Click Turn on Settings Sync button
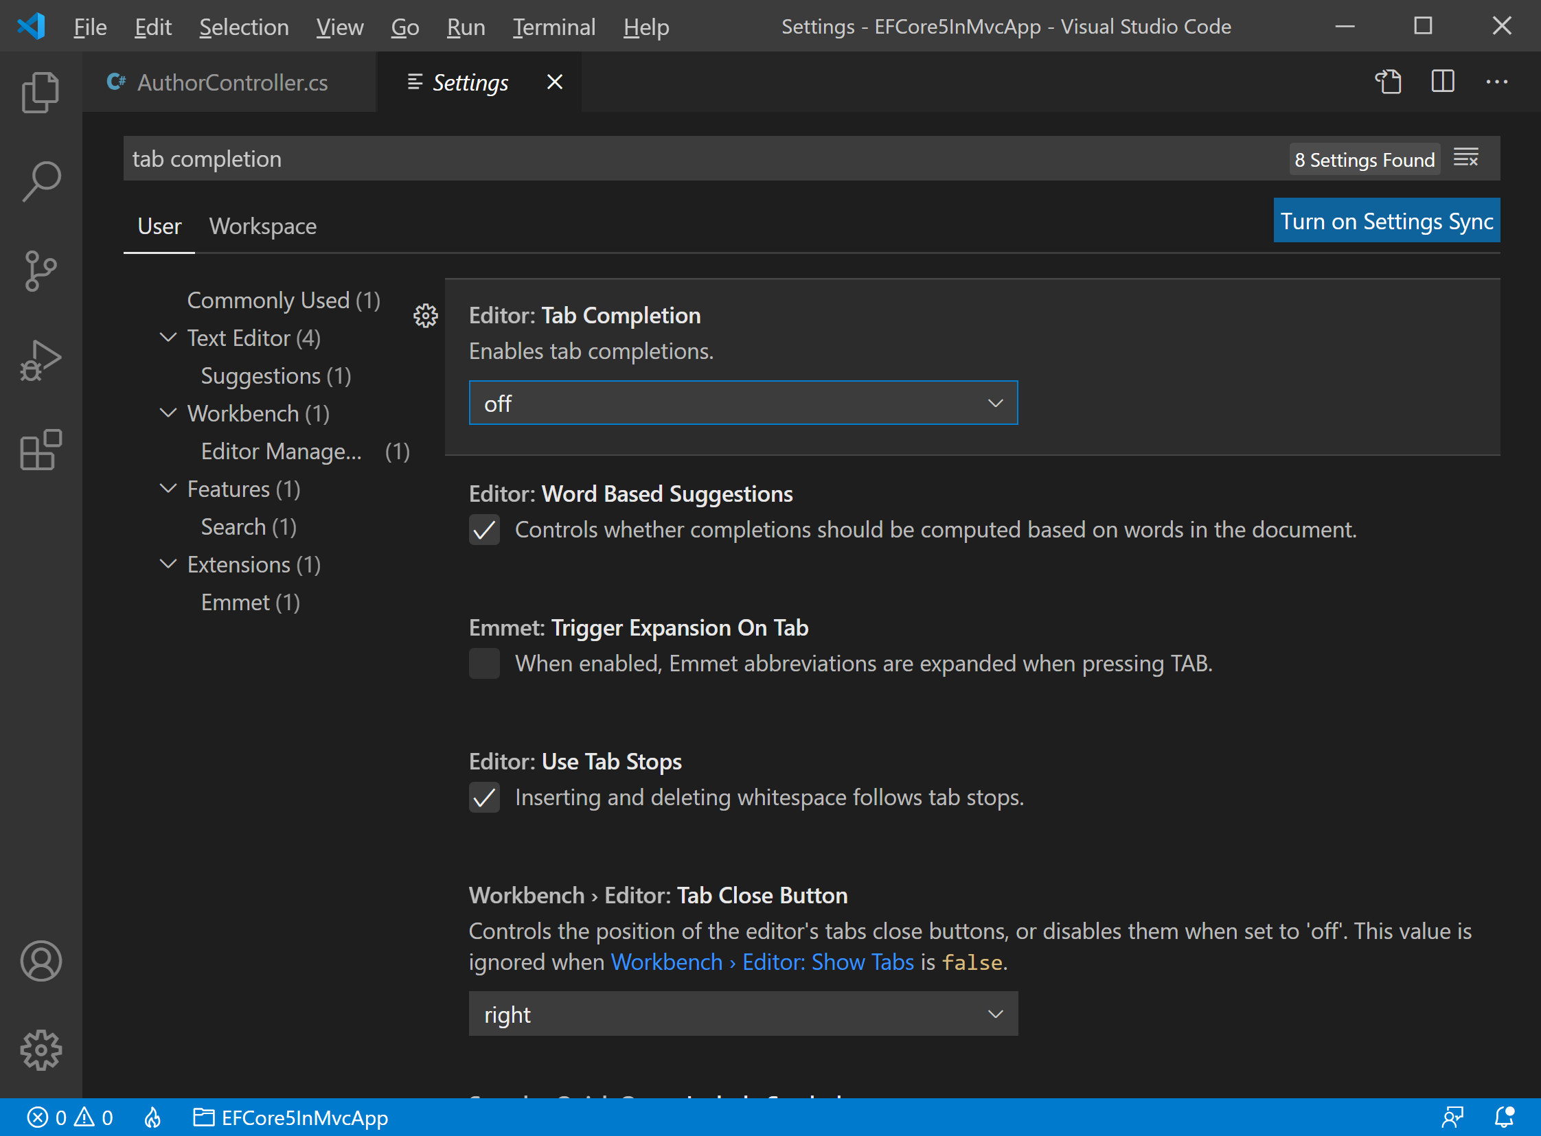 (1386, 221)
